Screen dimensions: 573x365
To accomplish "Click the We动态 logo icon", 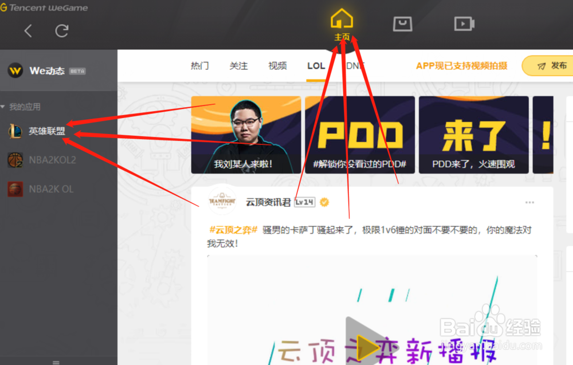I will pos(15,70).
